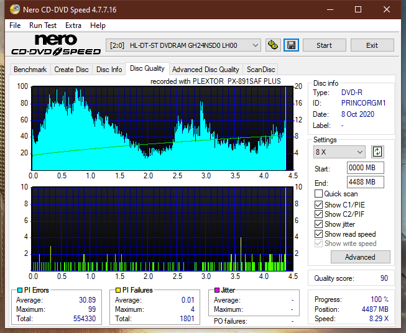Open the drive selection dropdown
The image size is (406, 333).
click(183, 45)
